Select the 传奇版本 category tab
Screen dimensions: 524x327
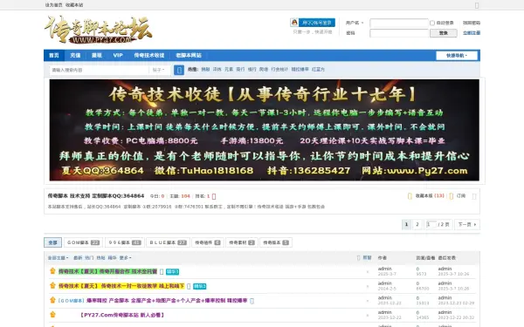click(276, 242)
